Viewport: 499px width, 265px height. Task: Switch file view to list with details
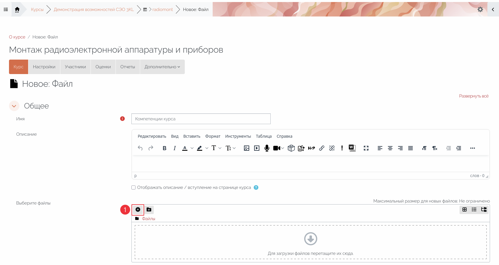click(x=474, y=209)
